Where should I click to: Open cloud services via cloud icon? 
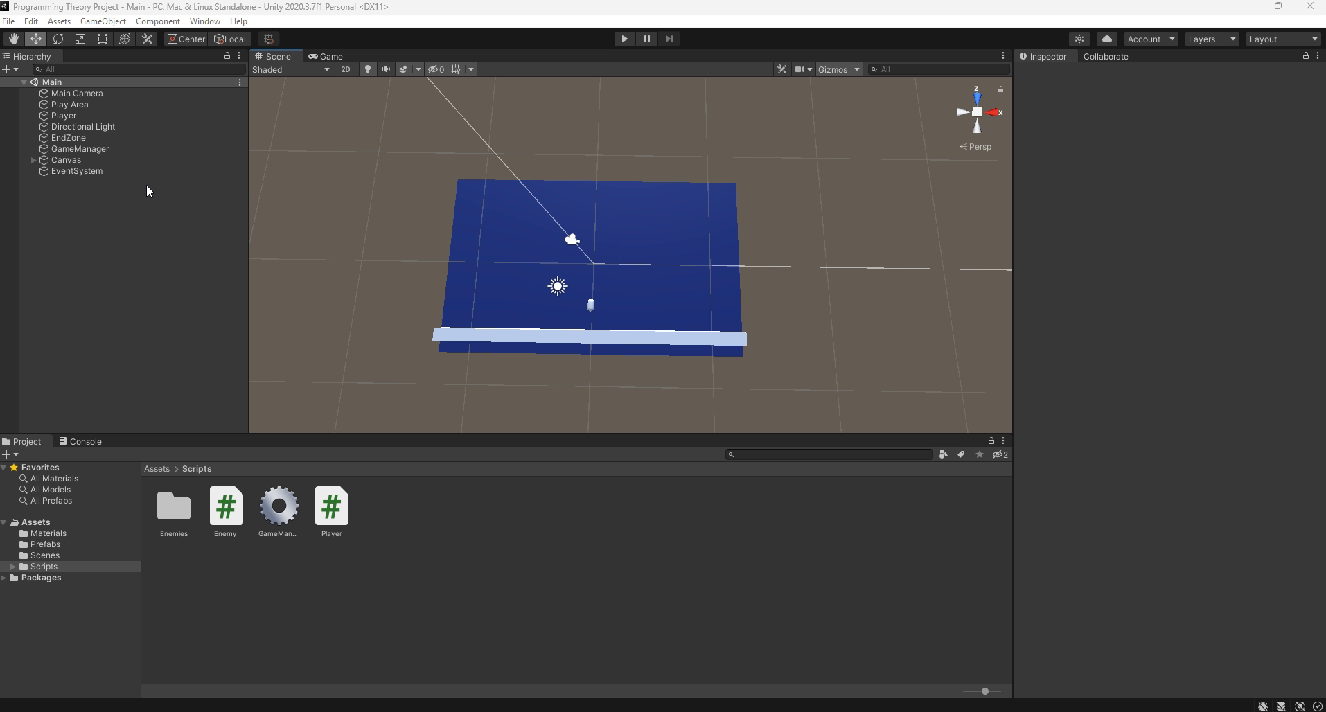1106,39
